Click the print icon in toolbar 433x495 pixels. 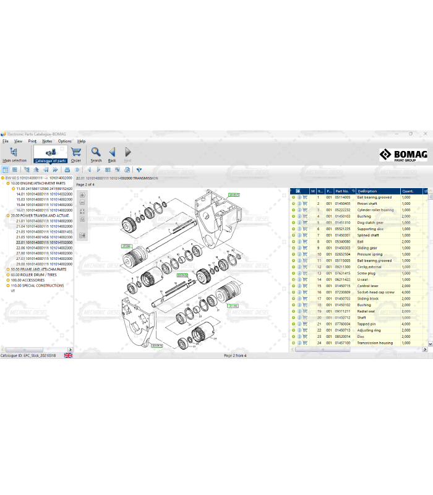pos(67,170)
